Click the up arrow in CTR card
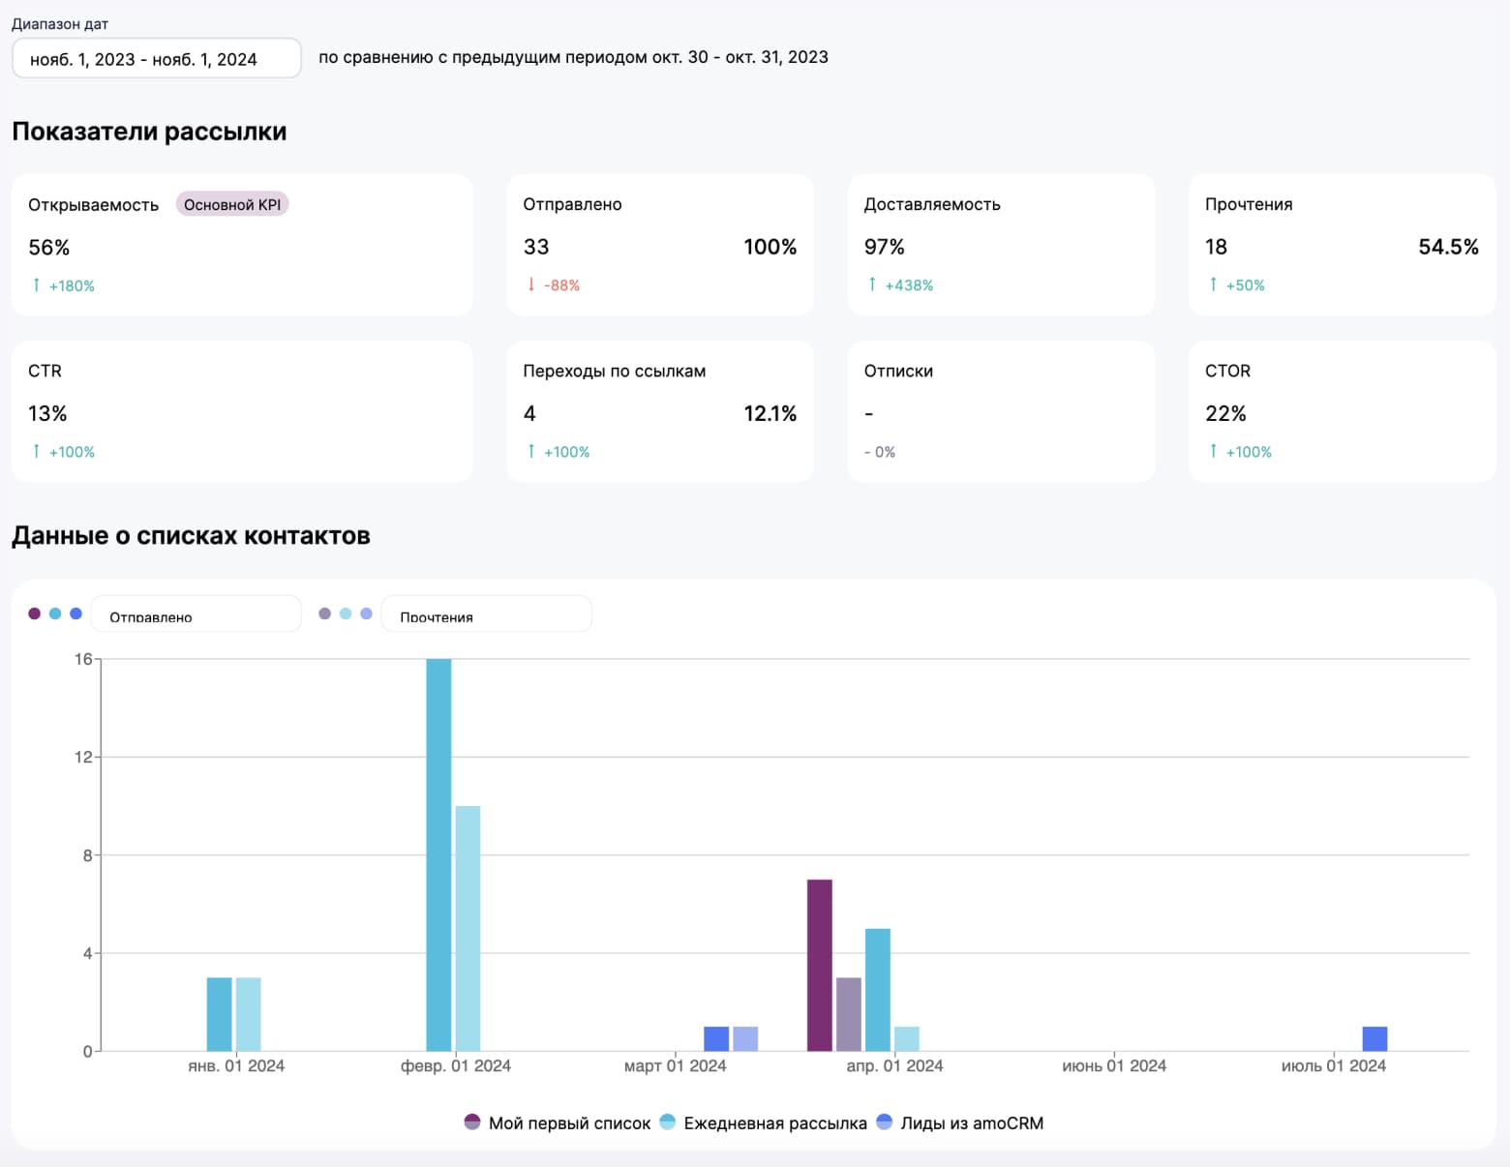 36,451
